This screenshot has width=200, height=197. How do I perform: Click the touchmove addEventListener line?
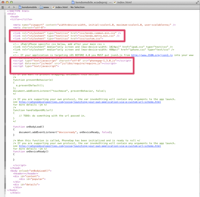pyautogui.click(x=60, y=91)
